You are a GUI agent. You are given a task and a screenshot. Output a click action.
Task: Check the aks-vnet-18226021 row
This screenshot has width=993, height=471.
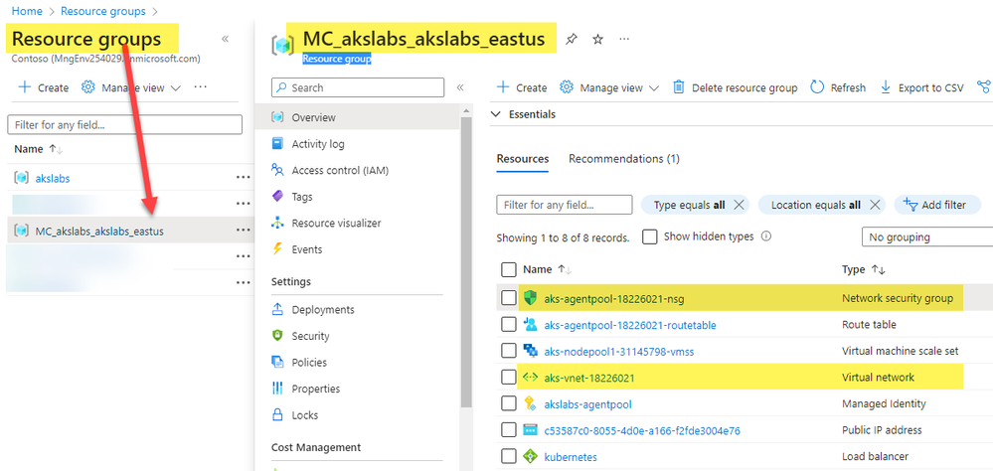509,378
